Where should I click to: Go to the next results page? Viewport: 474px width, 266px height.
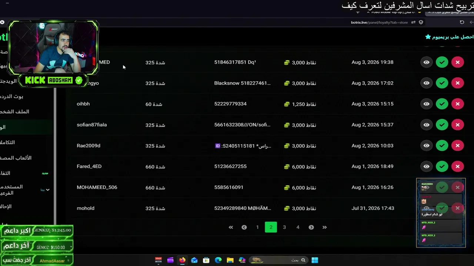(311, 227)
